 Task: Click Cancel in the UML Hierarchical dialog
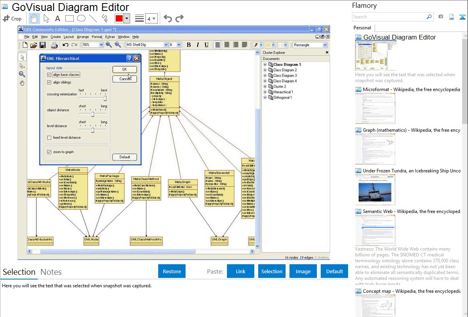coord(125,79)
